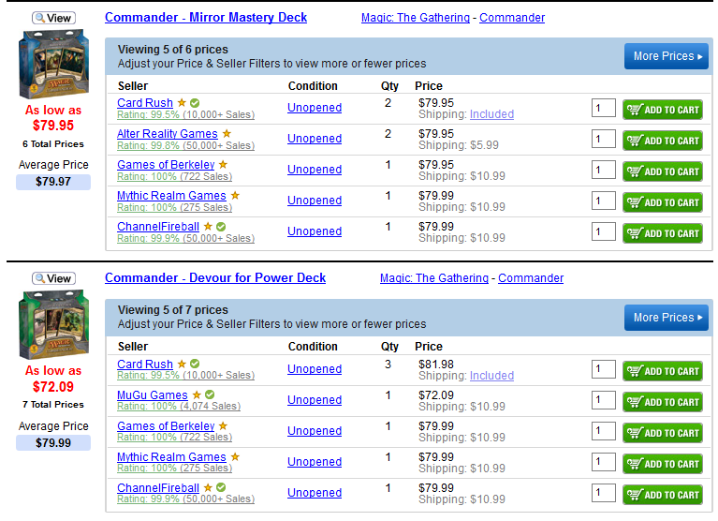Click green verified checkmark beside ChannelFireball, Mirror Mastery
This screenshot has height=521, width=718.
(x=221, y=227)
